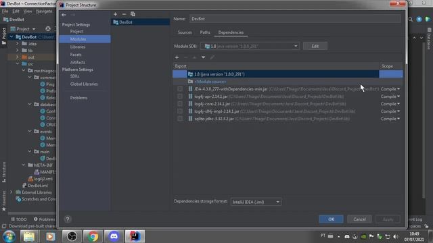Image resolution: width=433 pixels, height=243 pixels.
Task: Copy the selected module icon
Action: [133, 14]
